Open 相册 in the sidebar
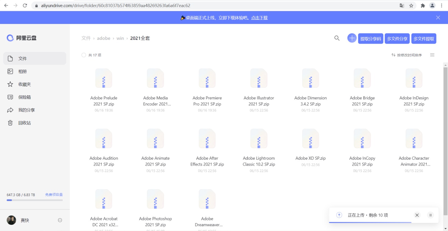448x231 pixels. pos(35,71)
